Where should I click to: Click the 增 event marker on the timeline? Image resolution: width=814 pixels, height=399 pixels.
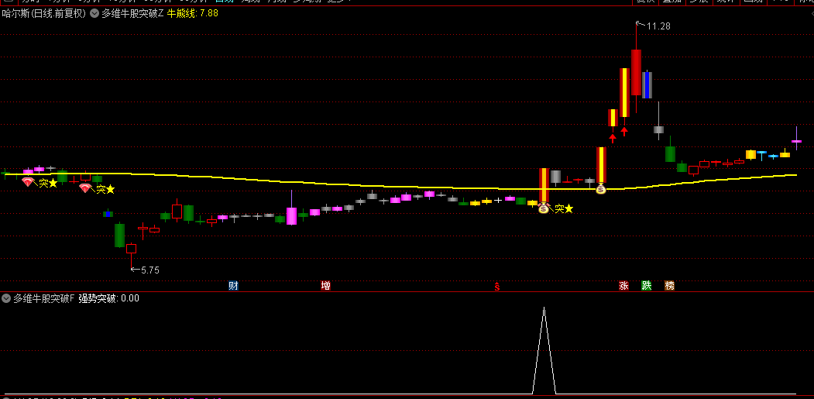click(325, 286)
